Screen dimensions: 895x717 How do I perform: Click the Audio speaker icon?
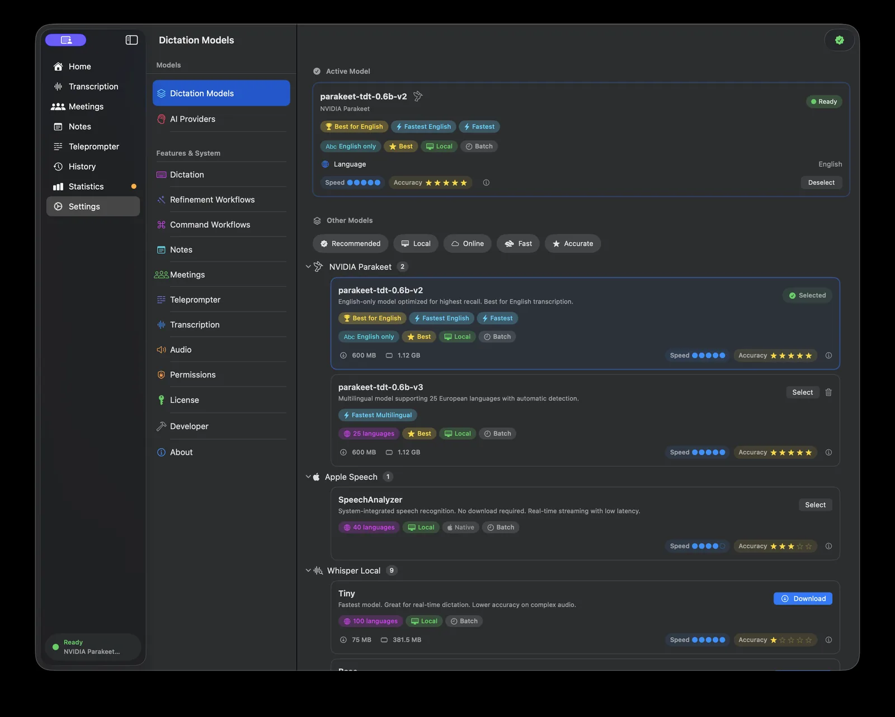click(x=161, y=350)
